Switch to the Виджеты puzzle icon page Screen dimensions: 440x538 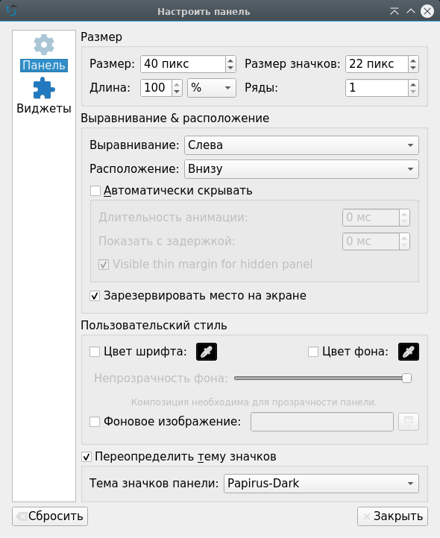43,89
